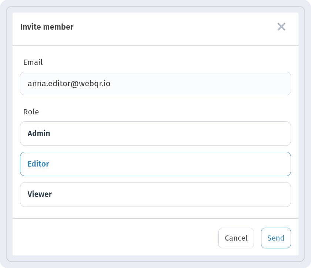Click the Email input field
The height and width of the screenshot is (268, 311).
click(x=155, y=84)
